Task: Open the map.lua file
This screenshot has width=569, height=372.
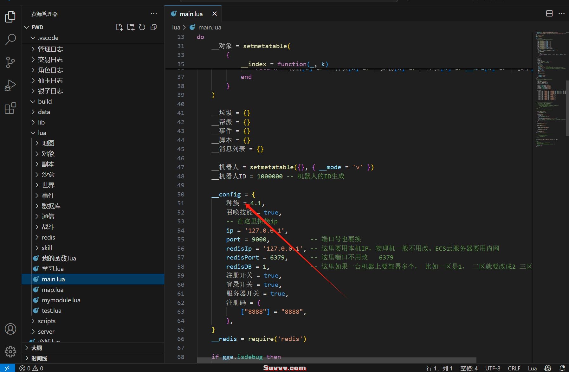Action: point(93,290)
